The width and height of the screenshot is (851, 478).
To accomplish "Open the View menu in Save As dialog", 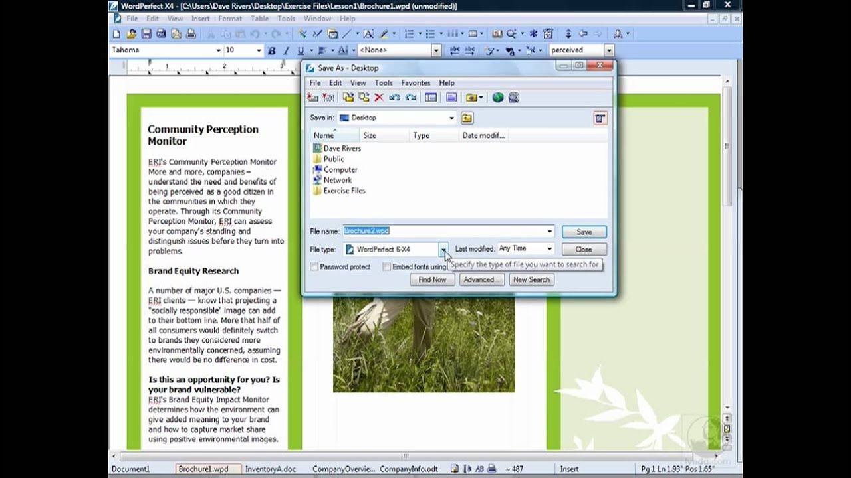I will pos(358,83).
